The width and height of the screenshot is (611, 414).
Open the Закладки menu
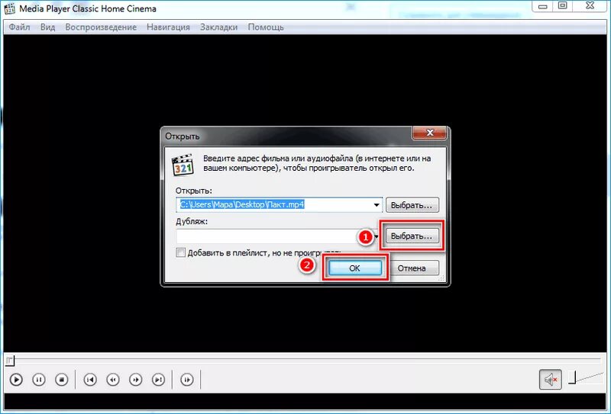(x=218, y=27)
